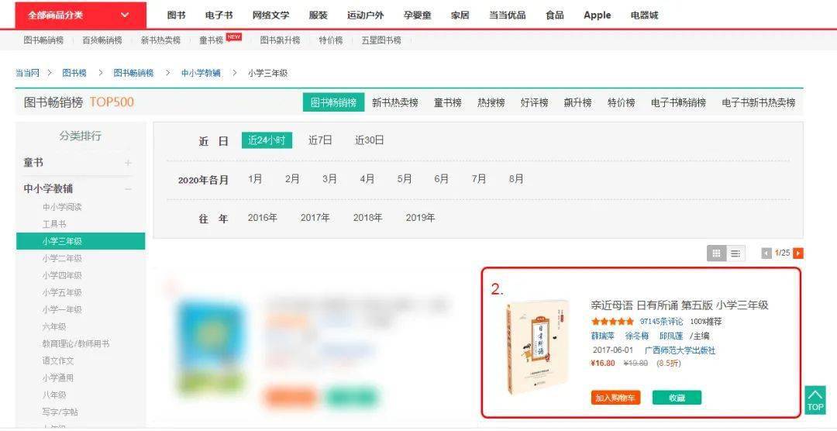The height and width of the screenshot is (431, 837).
Task: Open the 食品 navigation item
Action: [555, 15]
